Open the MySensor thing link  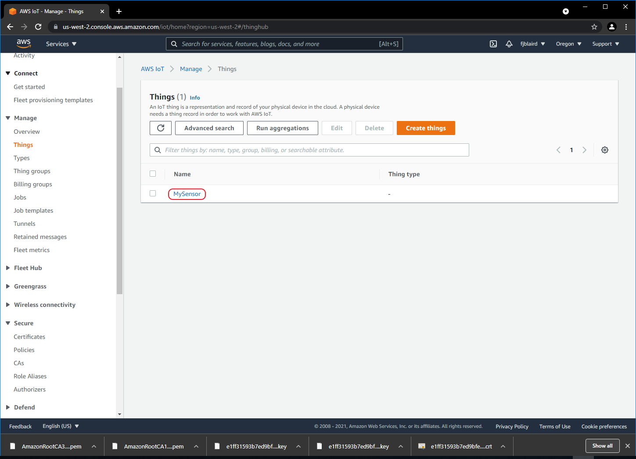coord(187,194)
